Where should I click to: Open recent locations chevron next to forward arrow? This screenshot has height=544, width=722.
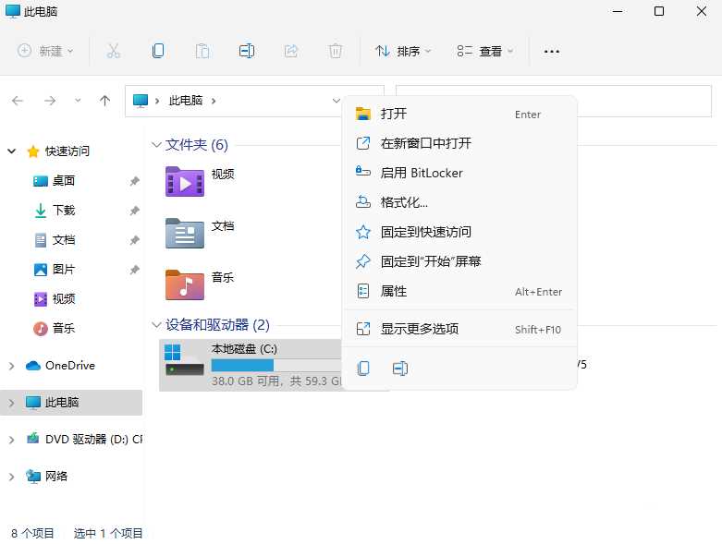[78, 101]
